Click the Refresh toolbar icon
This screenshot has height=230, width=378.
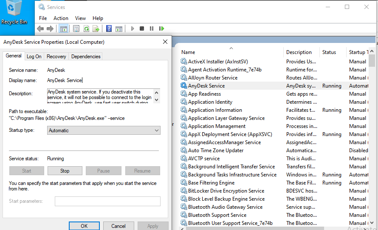point(86,29)
